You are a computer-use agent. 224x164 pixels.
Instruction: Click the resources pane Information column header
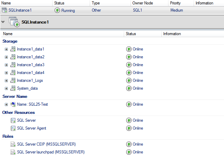coord(193,34)
